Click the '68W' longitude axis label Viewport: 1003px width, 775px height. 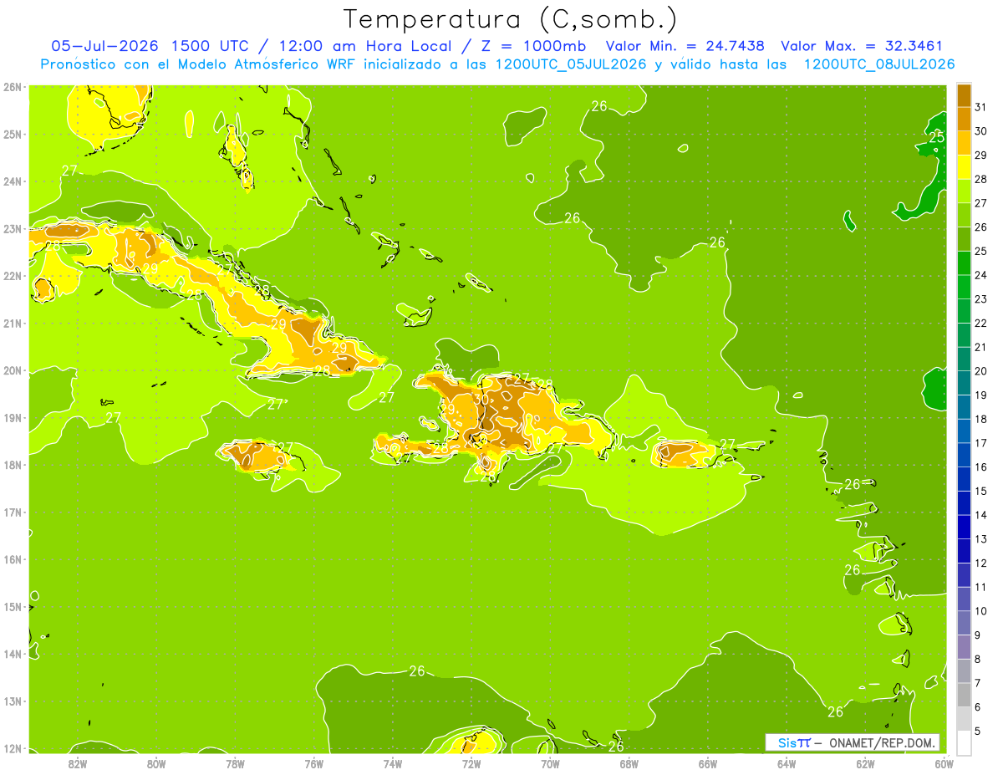(629, 763)
